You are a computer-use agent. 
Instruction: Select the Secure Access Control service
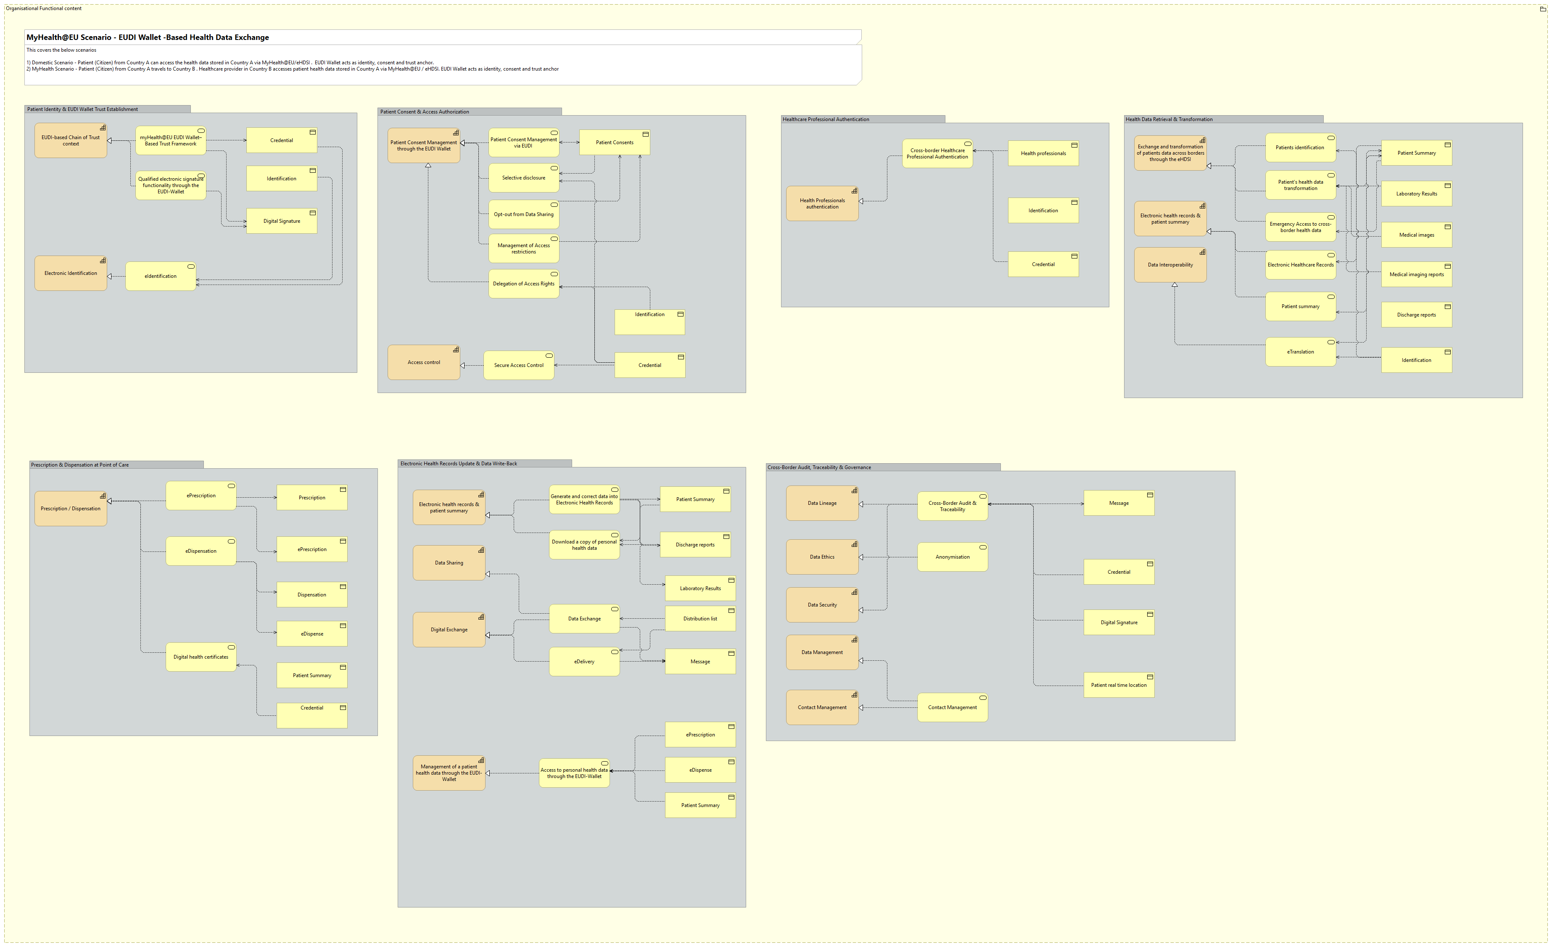(x=519, y=365)
